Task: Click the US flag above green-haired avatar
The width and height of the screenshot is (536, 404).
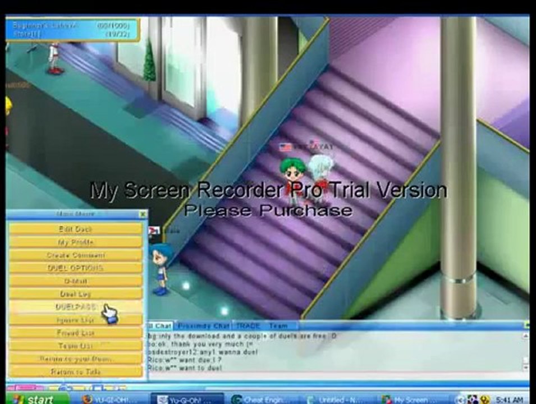Action: pyautogui.click(x=285, y=147)
